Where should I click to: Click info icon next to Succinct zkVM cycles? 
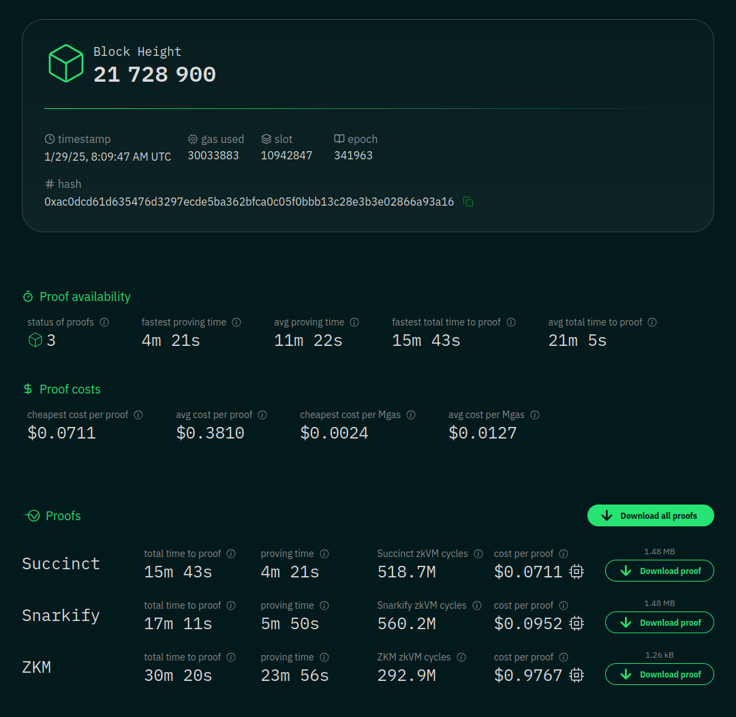(478, 554)
